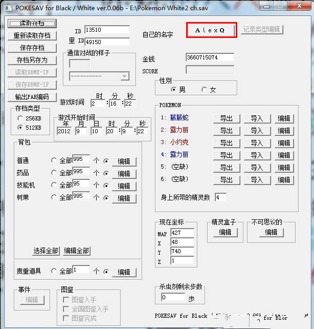The image size is (314, 329).
Task: Click 导出 for Pokemon 4 露力丽
Action: click(x=227, y=155)
